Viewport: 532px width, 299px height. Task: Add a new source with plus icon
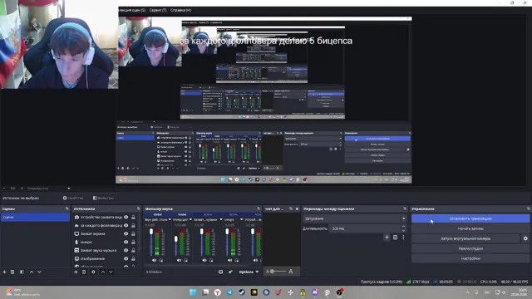coord(76,272)
